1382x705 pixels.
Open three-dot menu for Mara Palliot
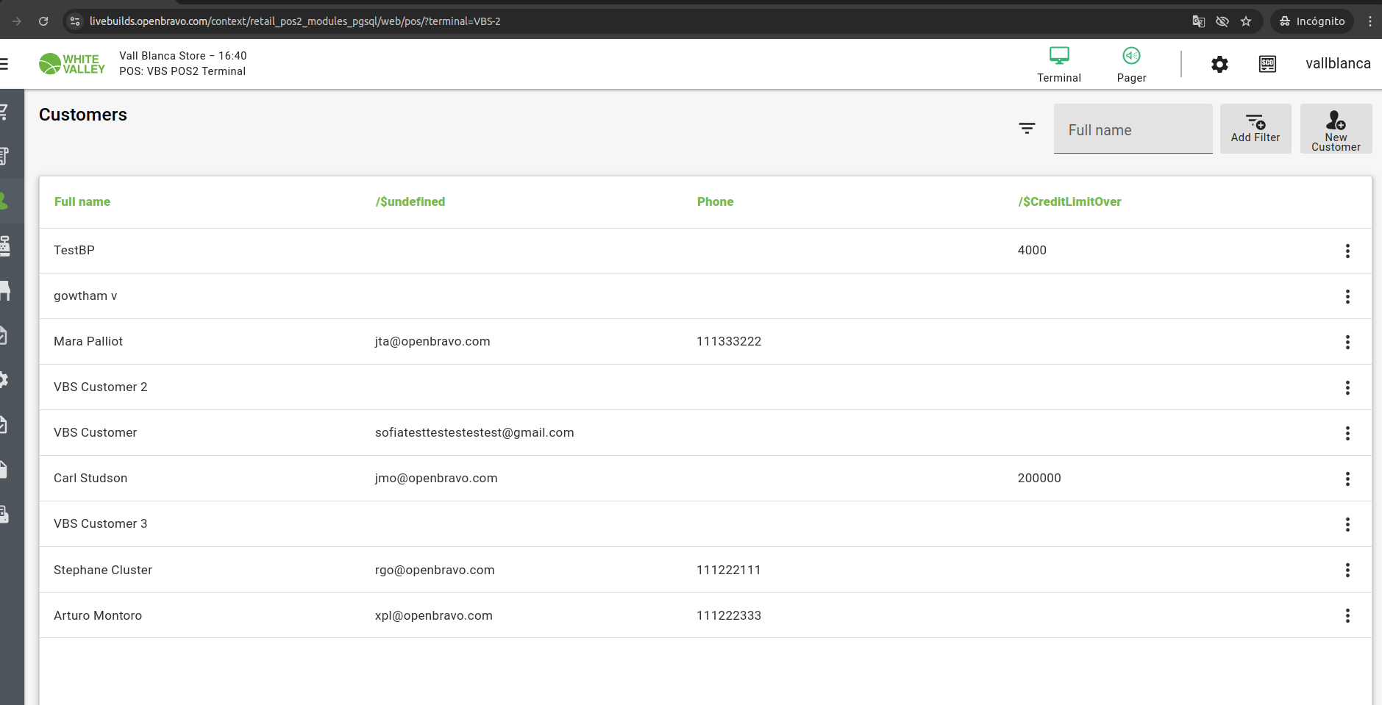[x=1347, y=343]
